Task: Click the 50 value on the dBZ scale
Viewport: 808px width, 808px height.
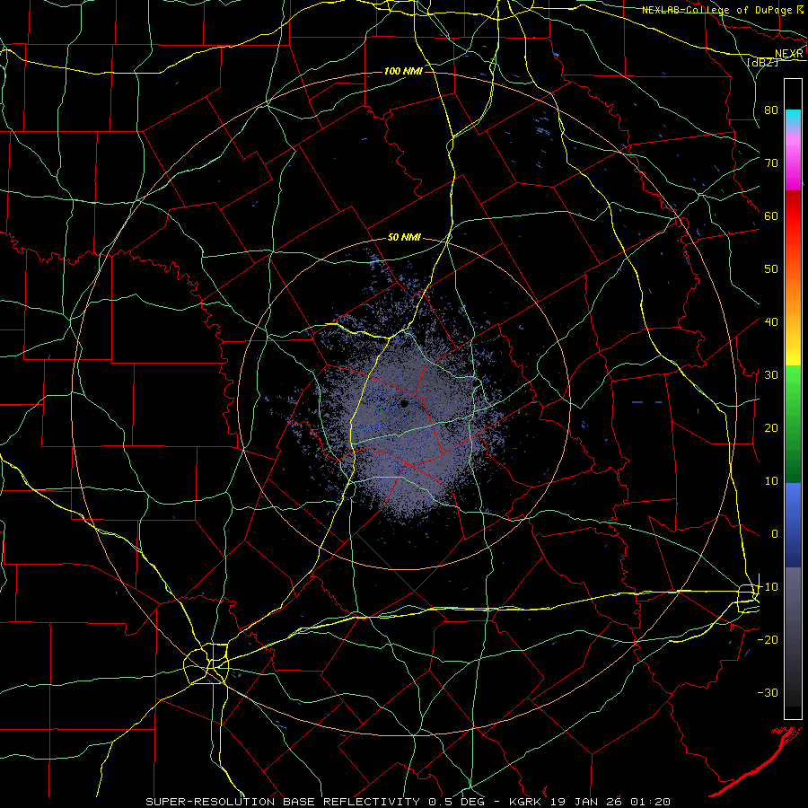Action: (771, 269)
